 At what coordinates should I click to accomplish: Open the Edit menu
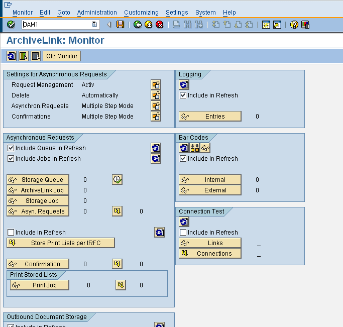click(x=45, y=13)
